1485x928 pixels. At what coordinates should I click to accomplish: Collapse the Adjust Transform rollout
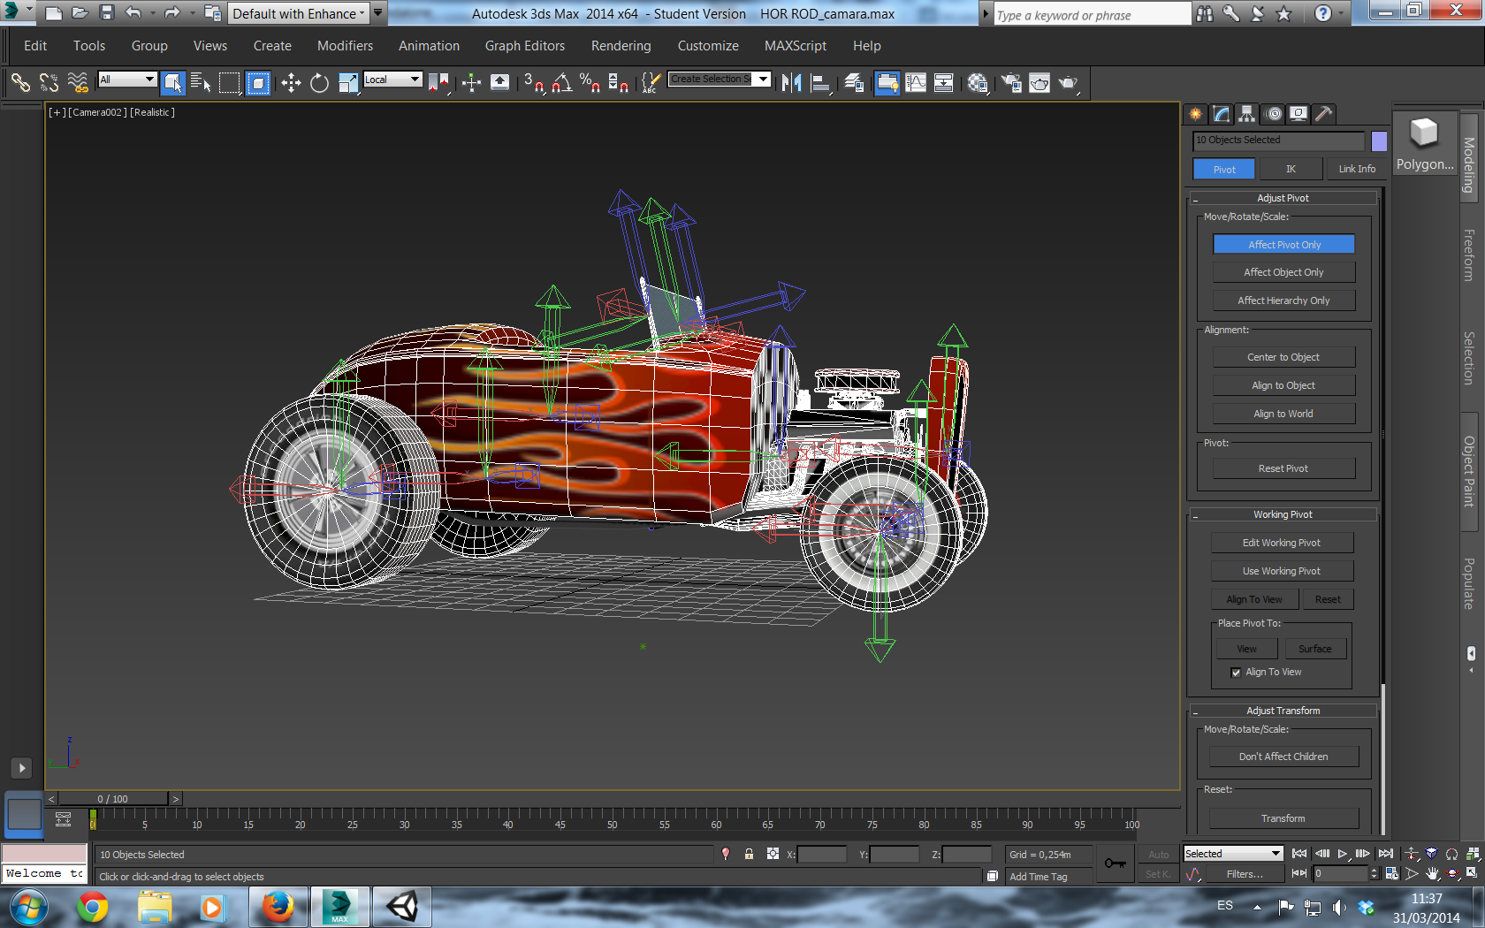click(x=1283, y=711)
